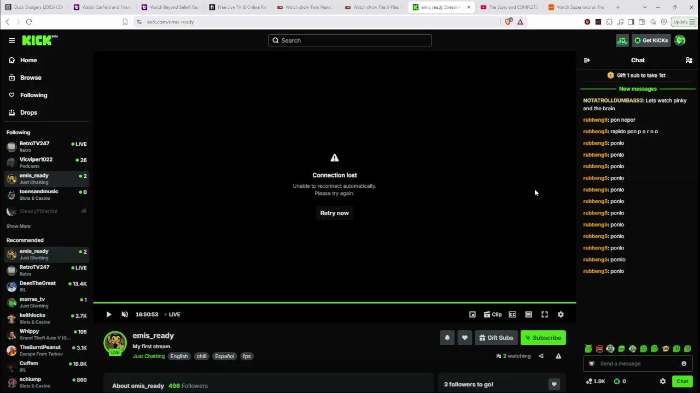The width and height of the screenshot is (700, 393).
Task: Send message with Chat button
Action: (682, 382)
